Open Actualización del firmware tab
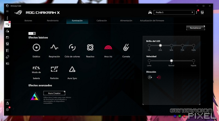Screen dimensions: 219x121 (152, 21)
